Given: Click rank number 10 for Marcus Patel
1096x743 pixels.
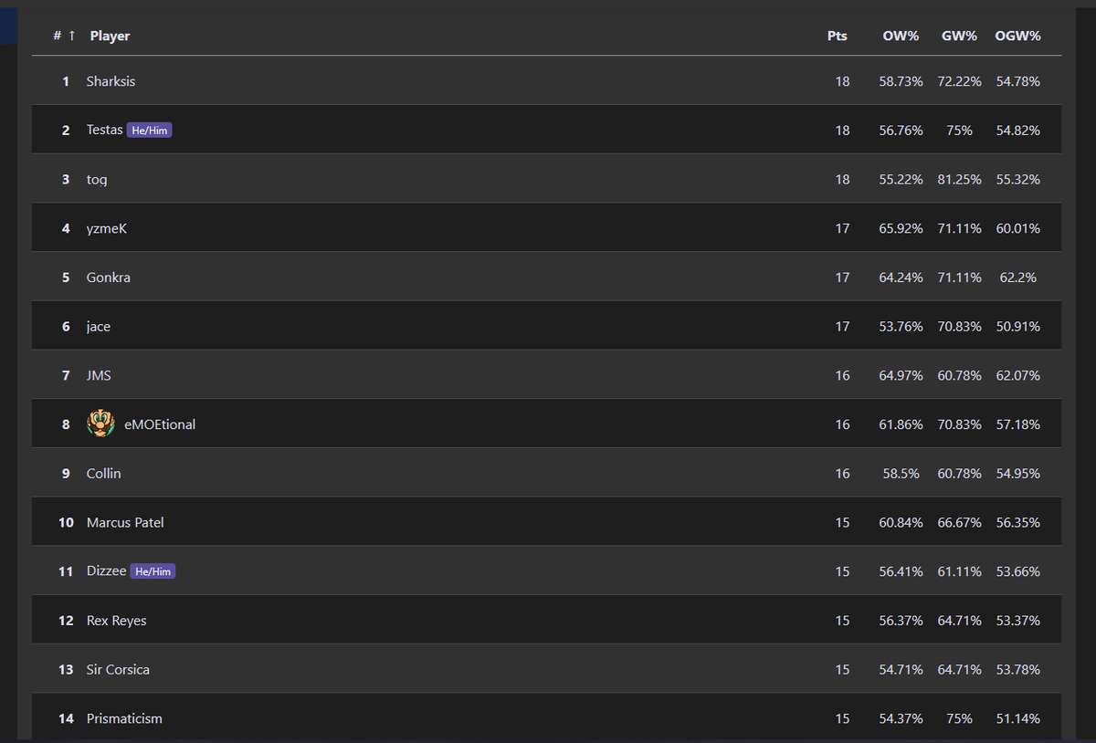Looking at the screenshot, I should coord(66,522).
